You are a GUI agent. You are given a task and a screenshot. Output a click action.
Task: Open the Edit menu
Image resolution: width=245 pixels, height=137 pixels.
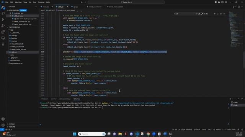11,2
